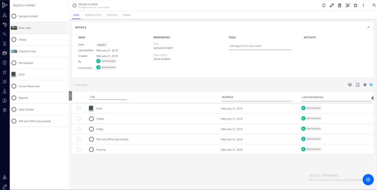Check the Pictures row selection circle
This screenshot has height=190, width=377.
pos(79,150)
